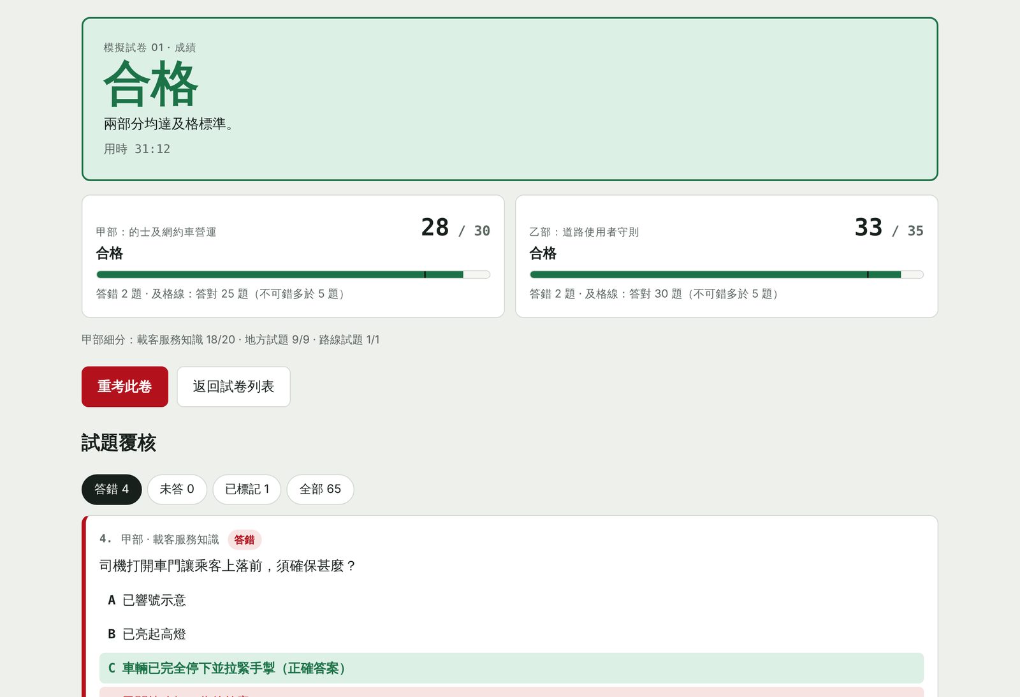Click question text 司機打開車門讓乘客上落前
Viewport: 1020px width, 697px height.
(228, 566)
